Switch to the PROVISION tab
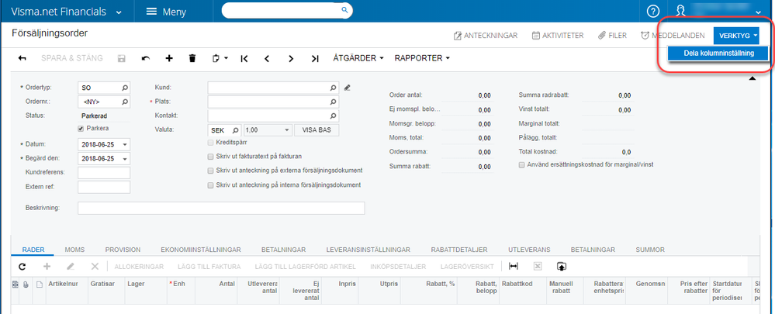Screen dimensions: 775x314 click(x=123, y=250)
